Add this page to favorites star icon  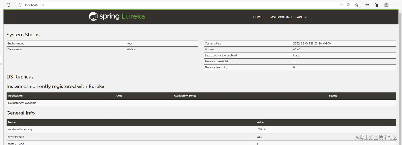pos(356,5)
